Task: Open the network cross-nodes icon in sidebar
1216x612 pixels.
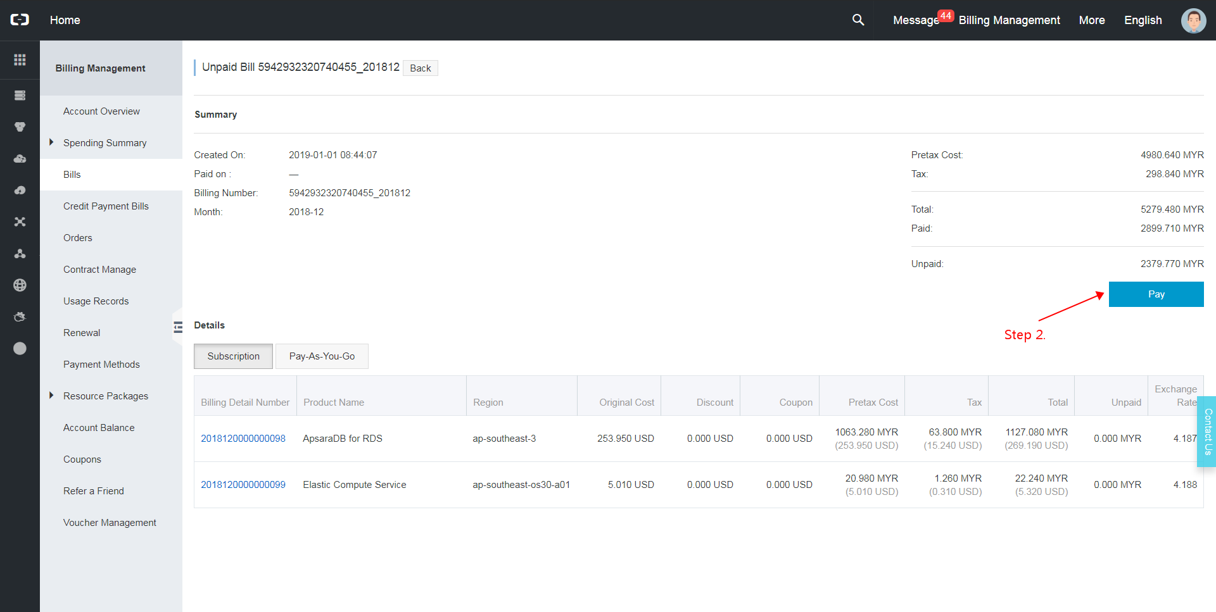Action: tap(20, 222)
